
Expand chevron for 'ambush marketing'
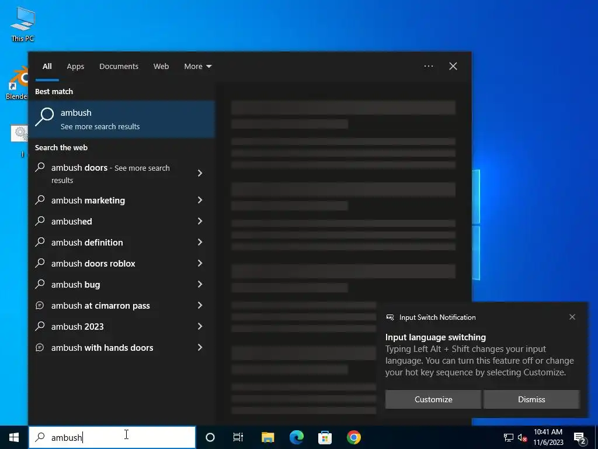point(200,200)
